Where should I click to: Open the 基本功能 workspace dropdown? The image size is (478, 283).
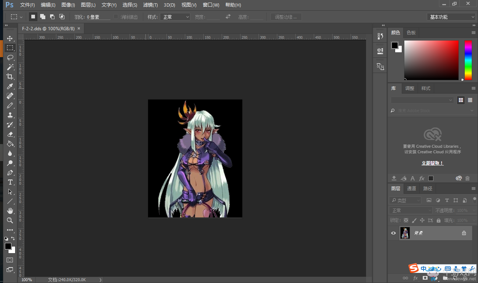pyautogui.click(x=451, y=17)
